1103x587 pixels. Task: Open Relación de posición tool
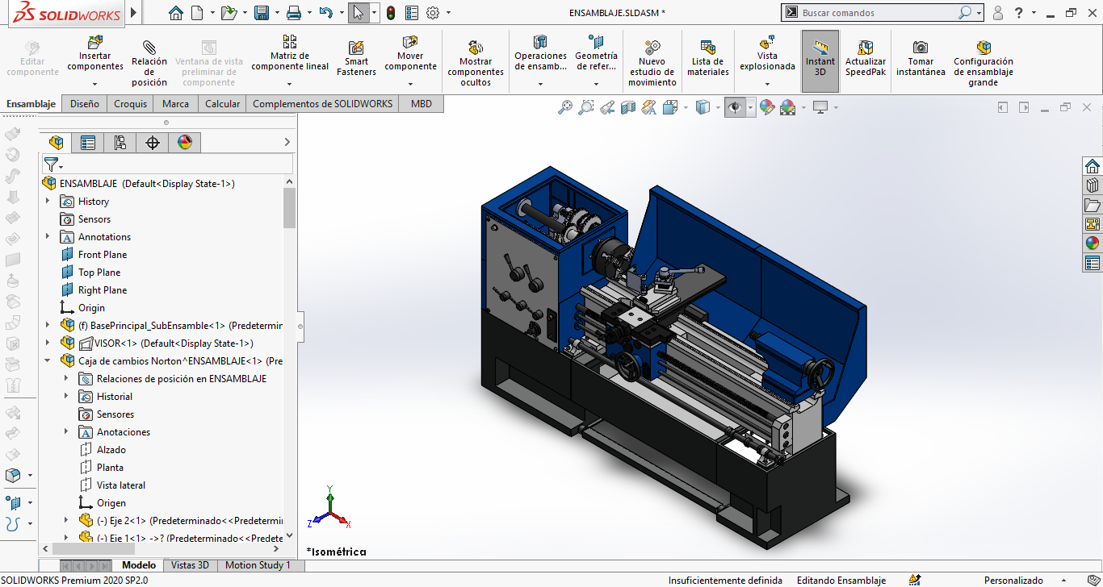pyautogui.click(x=149, y=64)
